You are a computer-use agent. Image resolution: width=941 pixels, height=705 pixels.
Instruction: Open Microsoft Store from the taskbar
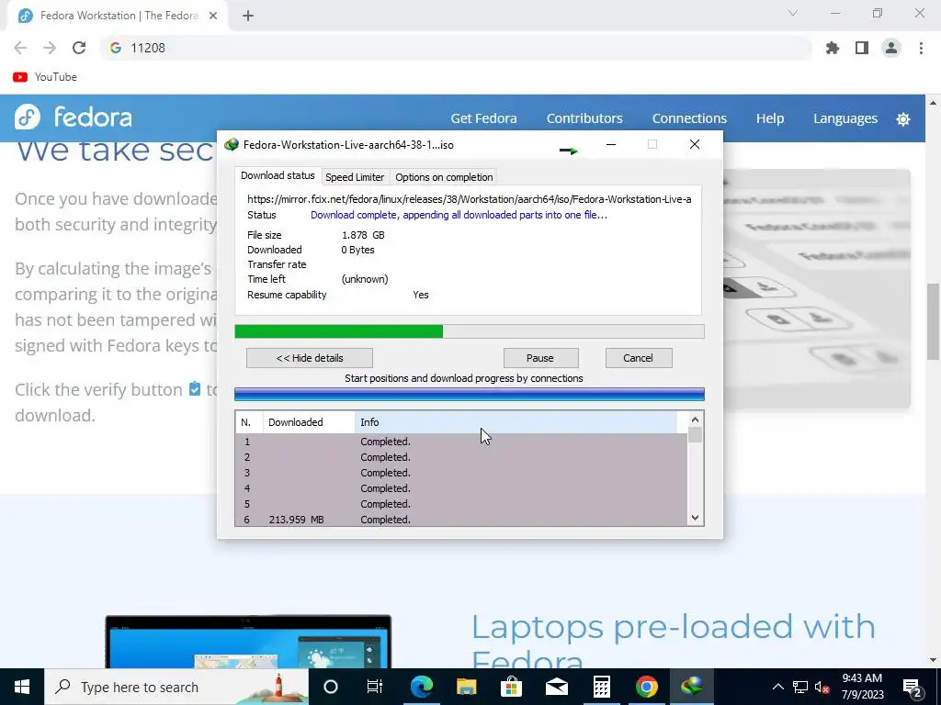pyautogui.click(x=511, y=687)
